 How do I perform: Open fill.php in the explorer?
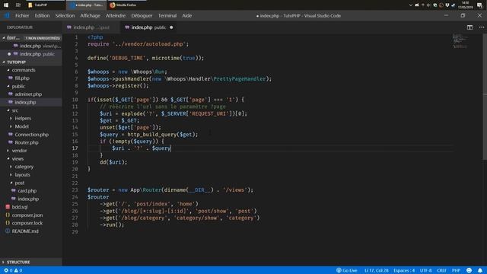point(22,78)
